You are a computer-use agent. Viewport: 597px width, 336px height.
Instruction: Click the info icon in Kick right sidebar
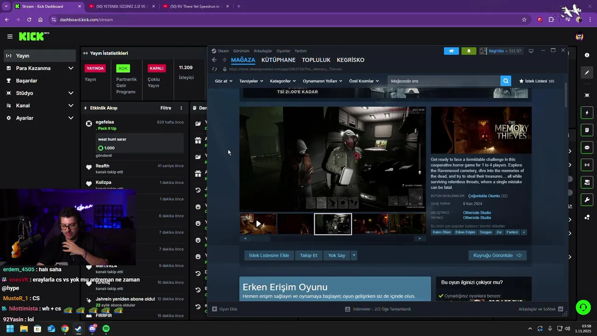click(x=587, y=55)
